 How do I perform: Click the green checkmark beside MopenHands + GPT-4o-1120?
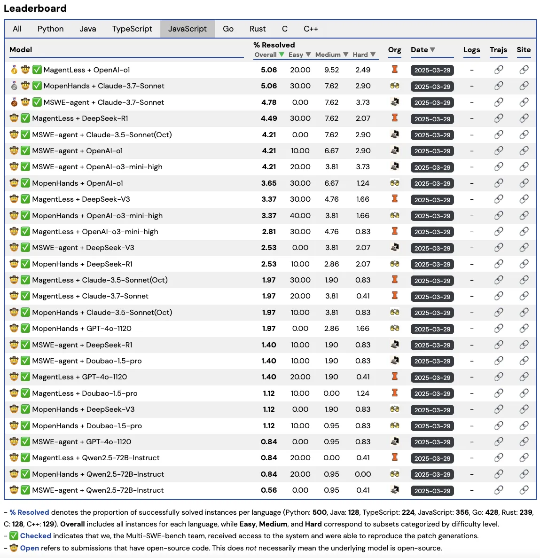(x=25, y=328)
